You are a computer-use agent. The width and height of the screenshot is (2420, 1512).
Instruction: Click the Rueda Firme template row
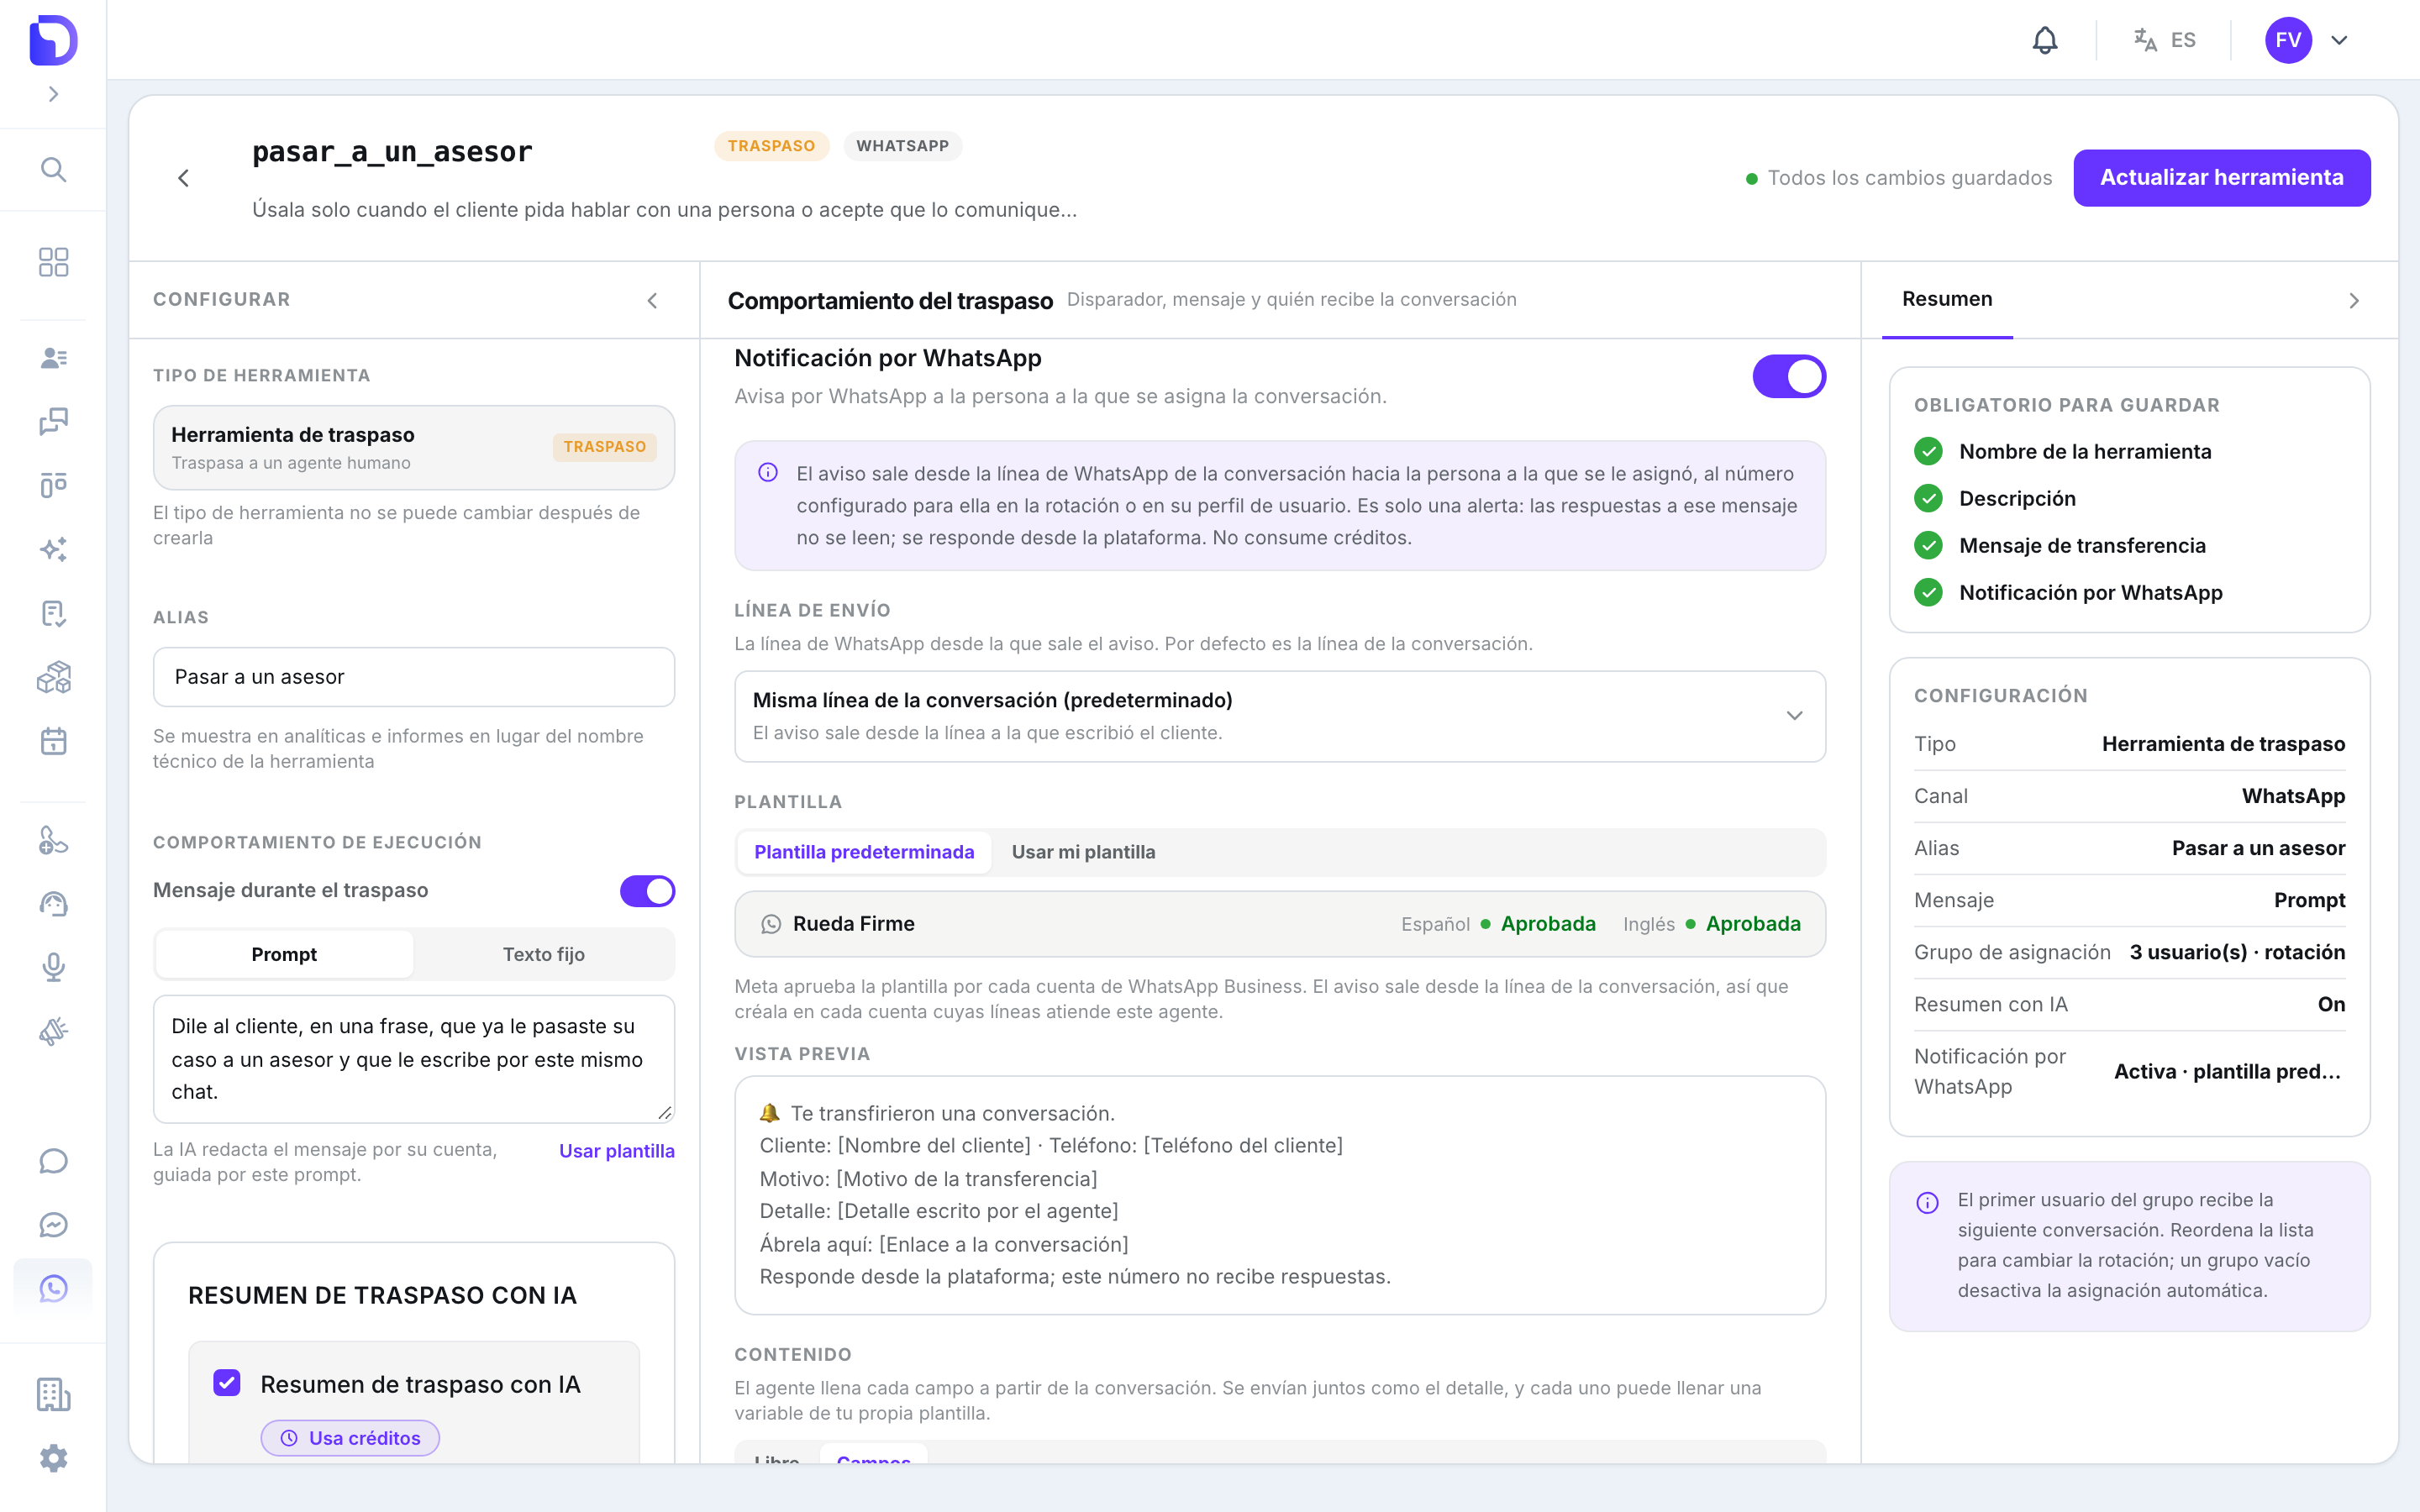point(1279,924)
